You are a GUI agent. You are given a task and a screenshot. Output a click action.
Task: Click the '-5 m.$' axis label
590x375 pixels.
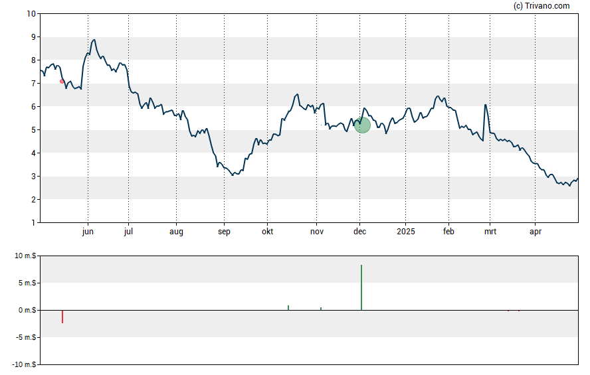(x=26, y=337)
